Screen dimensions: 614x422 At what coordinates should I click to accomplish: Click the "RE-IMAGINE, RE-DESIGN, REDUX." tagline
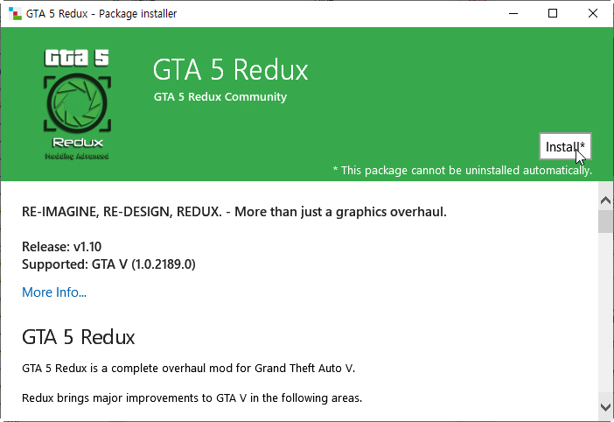coord(234,212)
